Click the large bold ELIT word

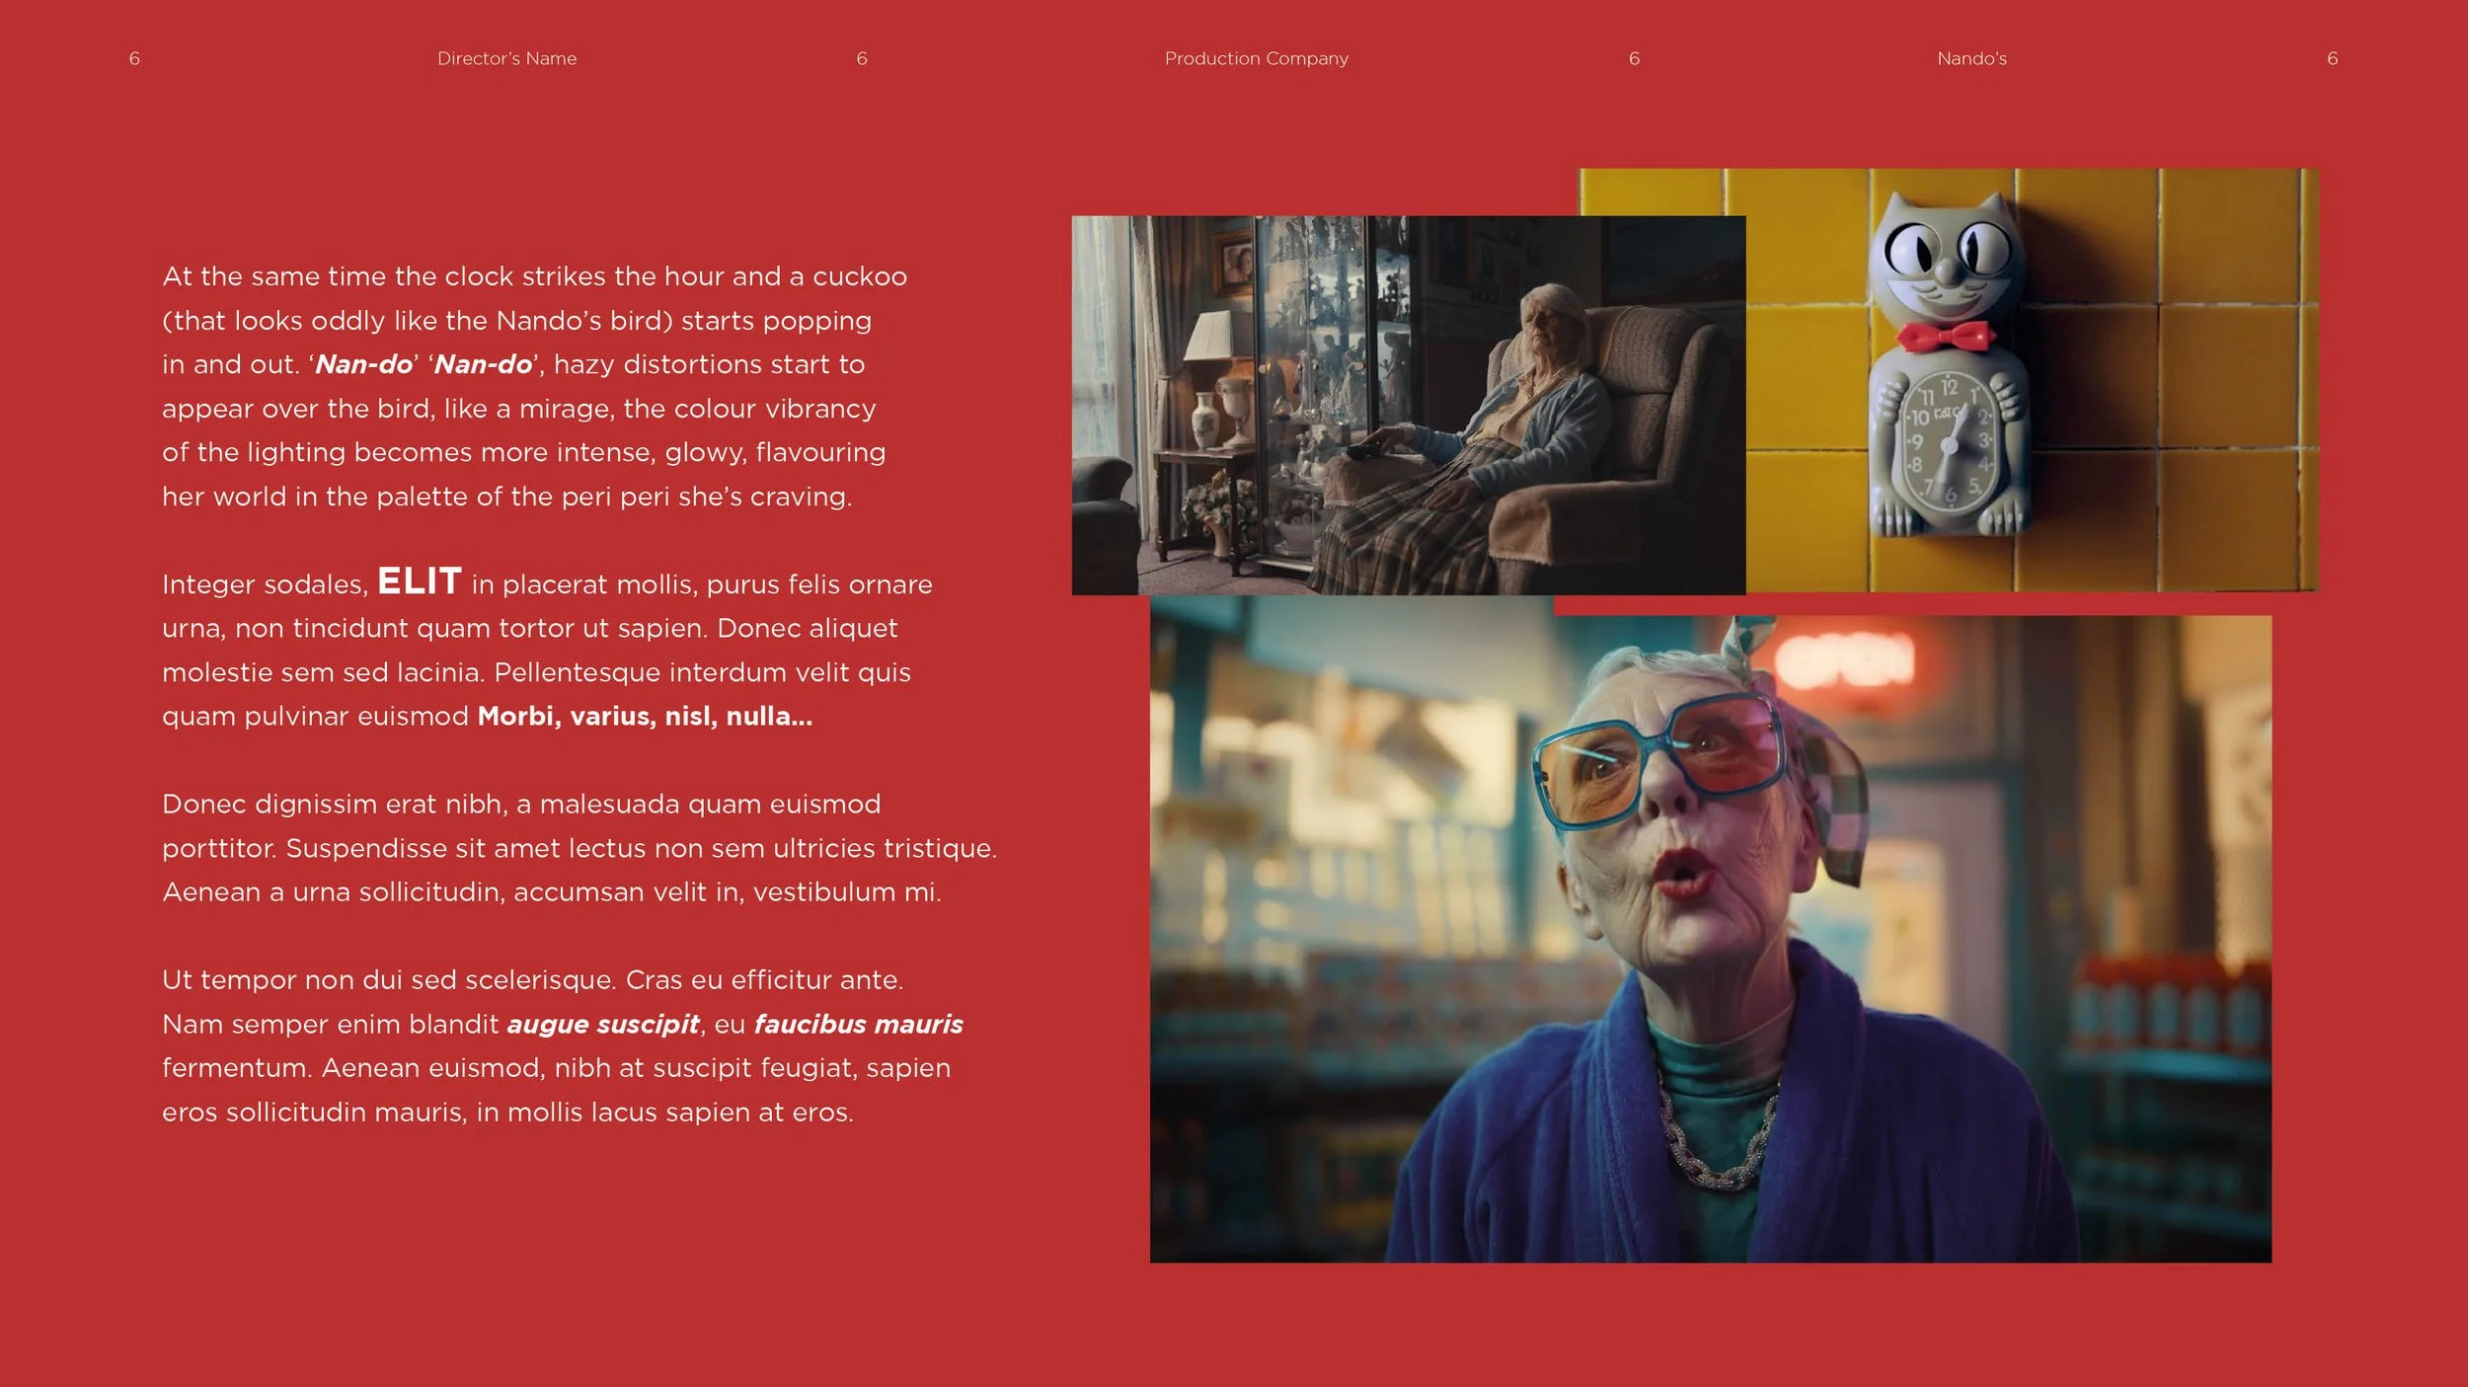420,580
